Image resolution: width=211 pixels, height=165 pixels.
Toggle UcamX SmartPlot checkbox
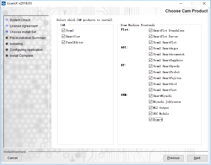click(x=150, y=42)
